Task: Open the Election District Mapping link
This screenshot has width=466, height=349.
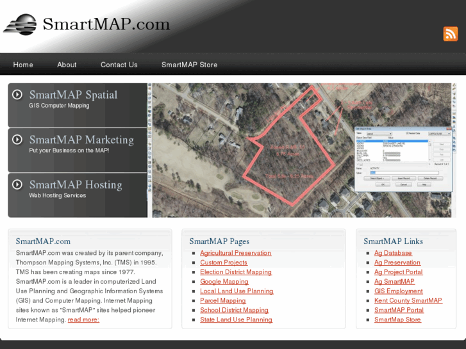Action: pos(235,272)
